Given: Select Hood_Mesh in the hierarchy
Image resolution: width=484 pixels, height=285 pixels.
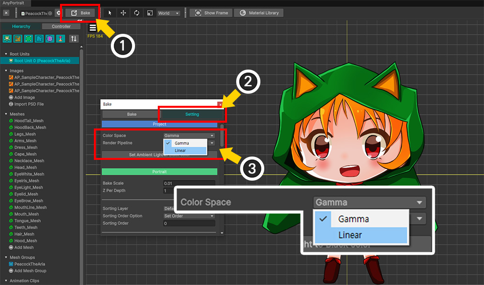Looking at the screenshot, I should [26, 241].
